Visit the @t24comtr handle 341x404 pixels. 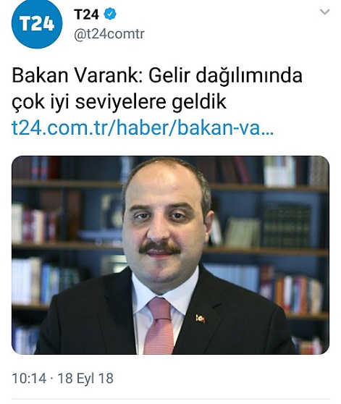(x=109, y=34)
